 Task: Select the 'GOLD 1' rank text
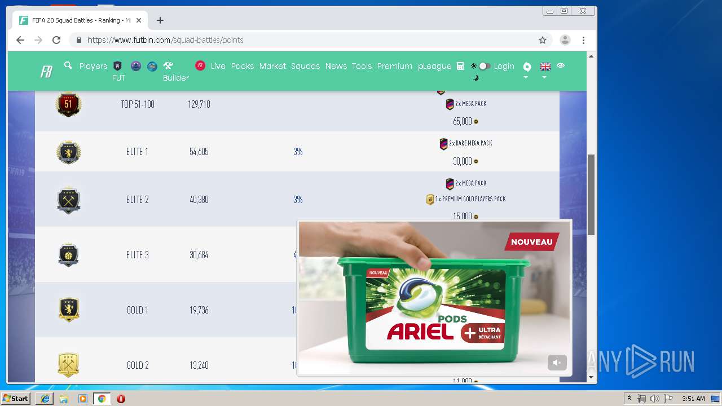(x=138, y=310)
